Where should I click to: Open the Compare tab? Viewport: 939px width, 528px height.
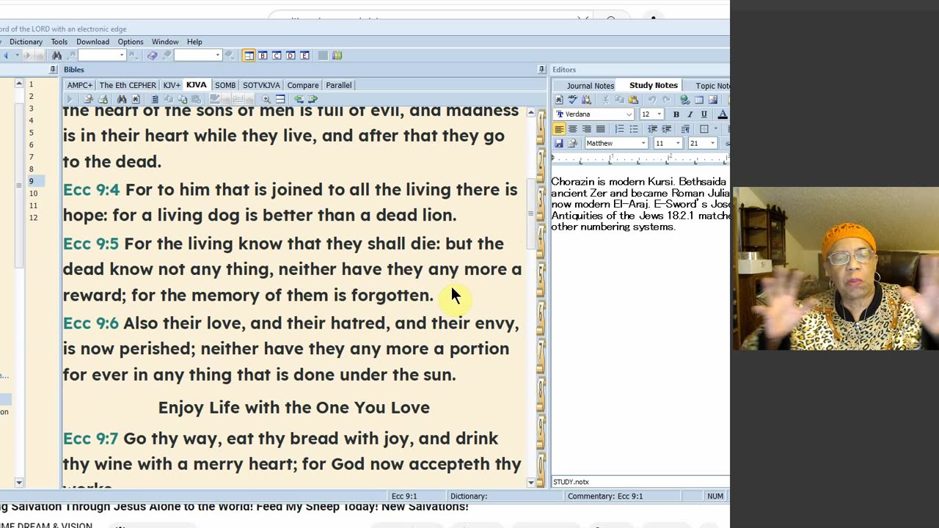[x=303, y=85]
